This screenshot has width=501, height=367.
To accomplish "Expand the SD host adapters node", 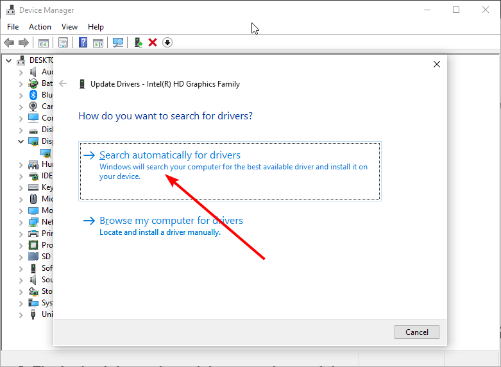I will pyautogui.click(x=21, y=257).
